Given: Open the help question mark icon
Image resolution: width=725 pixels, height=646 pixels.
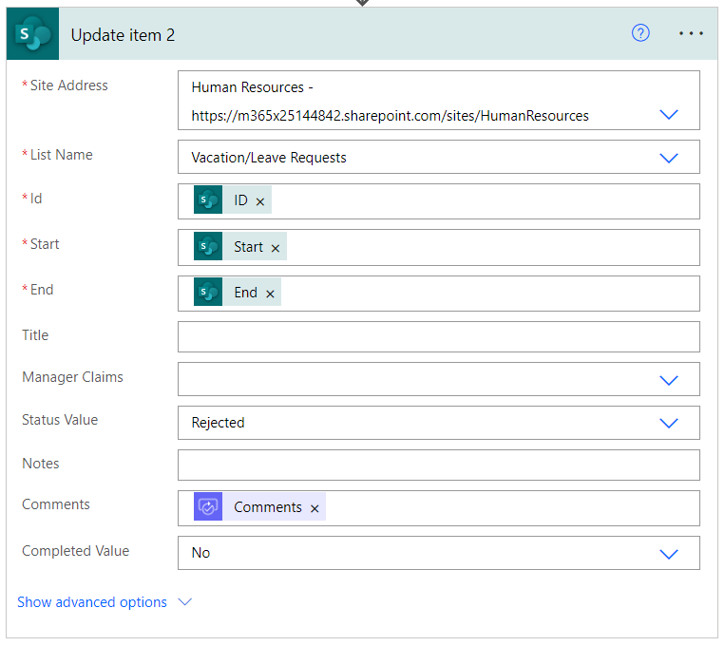Looking at the screenshot, I should pyautogui.click(x=640, y=33).
